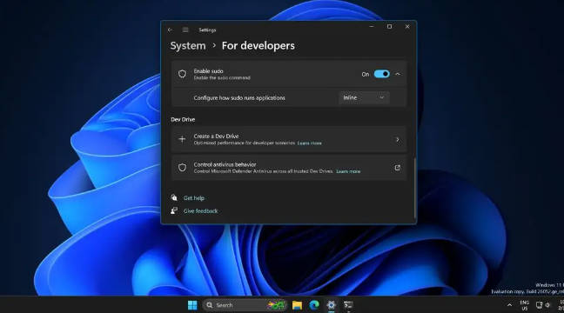This screenshot has width=564, height=313.
Task: Minimize the Settings window
Action: (x=372, y=27)
